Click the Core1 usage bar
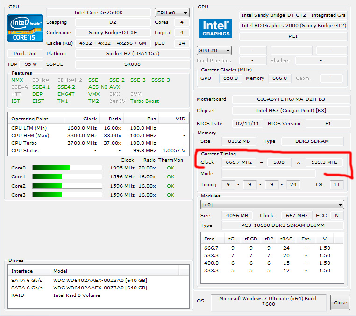The image size is (356, 316). 67,176
